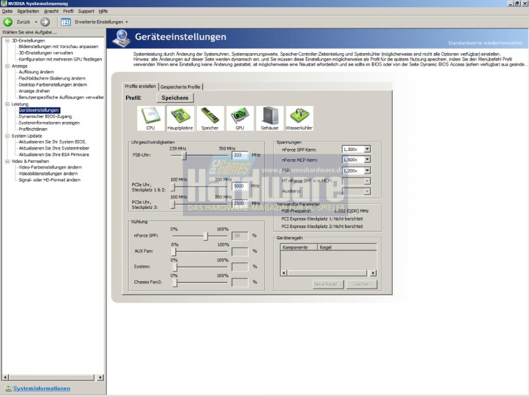Select the GPU device icon
This screenshot has height=397, width=529.
tap(240, 118)
